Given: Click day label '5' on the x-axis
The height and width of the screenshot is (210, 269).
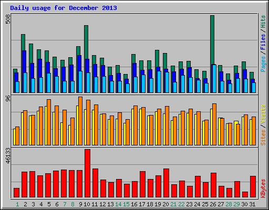Looking at the screenshot, I should click(49, 204).
